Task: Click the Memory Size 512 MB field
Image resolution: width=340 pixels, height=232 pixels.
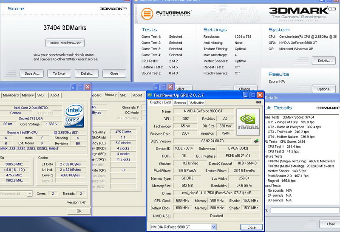Action: 187,186
